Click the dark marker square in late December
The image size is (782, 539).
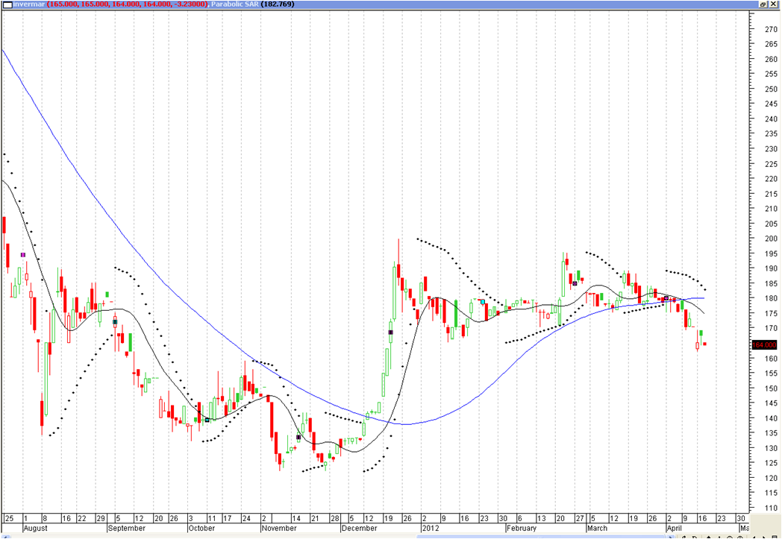point(390,332)
